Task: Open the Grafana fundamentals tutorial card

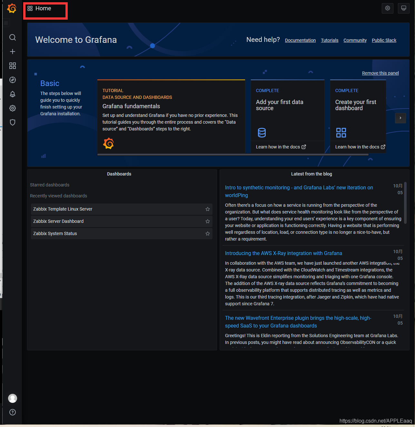Action: [171, 116]
